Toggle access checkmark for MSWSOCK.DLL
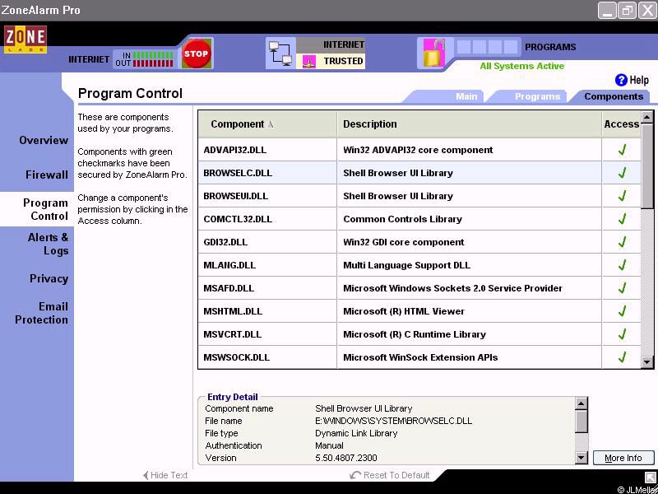This screenshot has width=658, height=494. (622, 357)
